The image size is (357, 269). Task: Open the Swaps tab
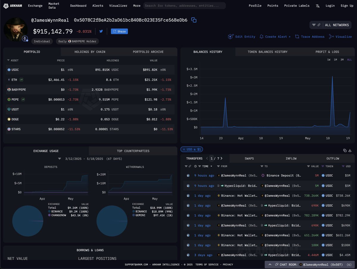pos(249,159)
